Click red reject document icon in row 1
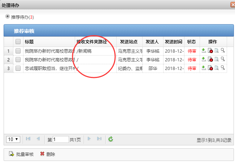The width and height of the screenshot is (235, 162). (x=210, y=51)
